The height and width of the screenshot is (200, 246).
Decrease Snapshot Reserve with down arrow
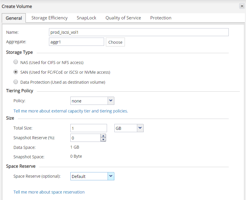(103, 140)
